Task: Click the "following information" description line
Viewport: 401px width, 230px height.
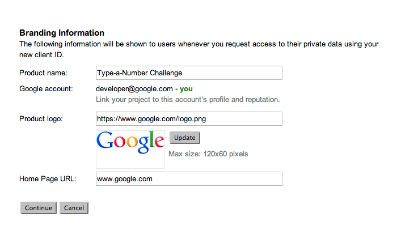Action: click(199, 44)
